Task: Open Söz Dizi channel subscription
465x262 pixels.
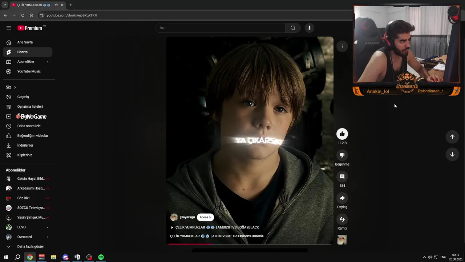Action: click(28, 198)
